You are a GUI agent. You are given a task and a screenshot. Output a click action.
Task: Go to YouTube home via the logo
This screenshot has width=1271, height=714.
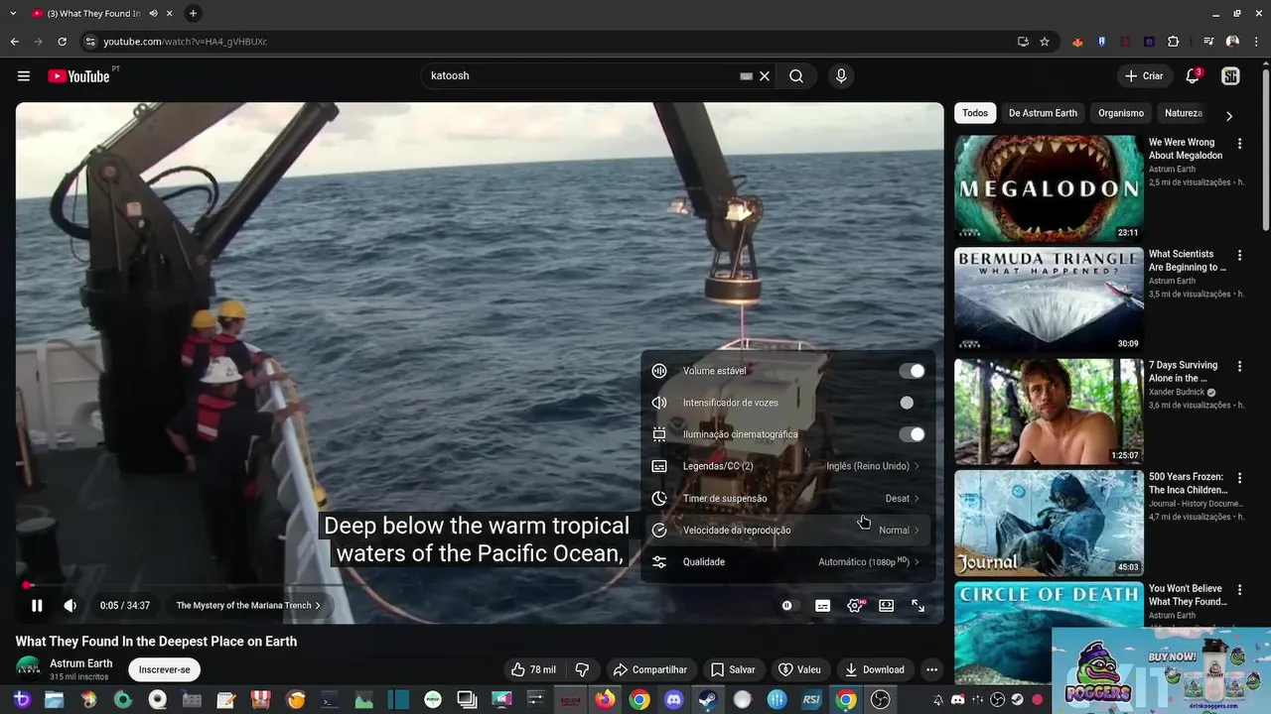point(78,76)
